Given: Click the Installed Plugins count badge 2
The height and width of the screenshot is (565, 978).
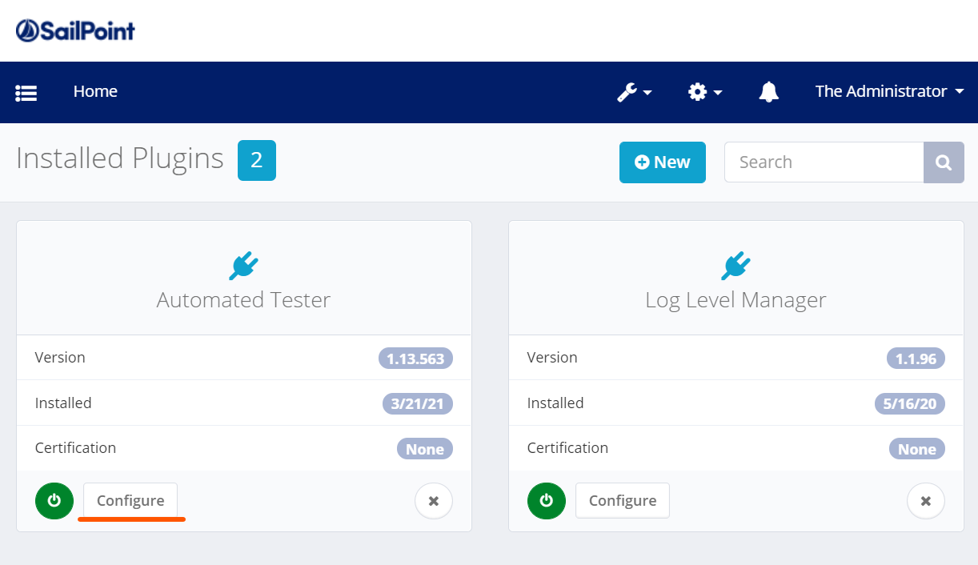Looking at the screenshot, I should 257,160.
